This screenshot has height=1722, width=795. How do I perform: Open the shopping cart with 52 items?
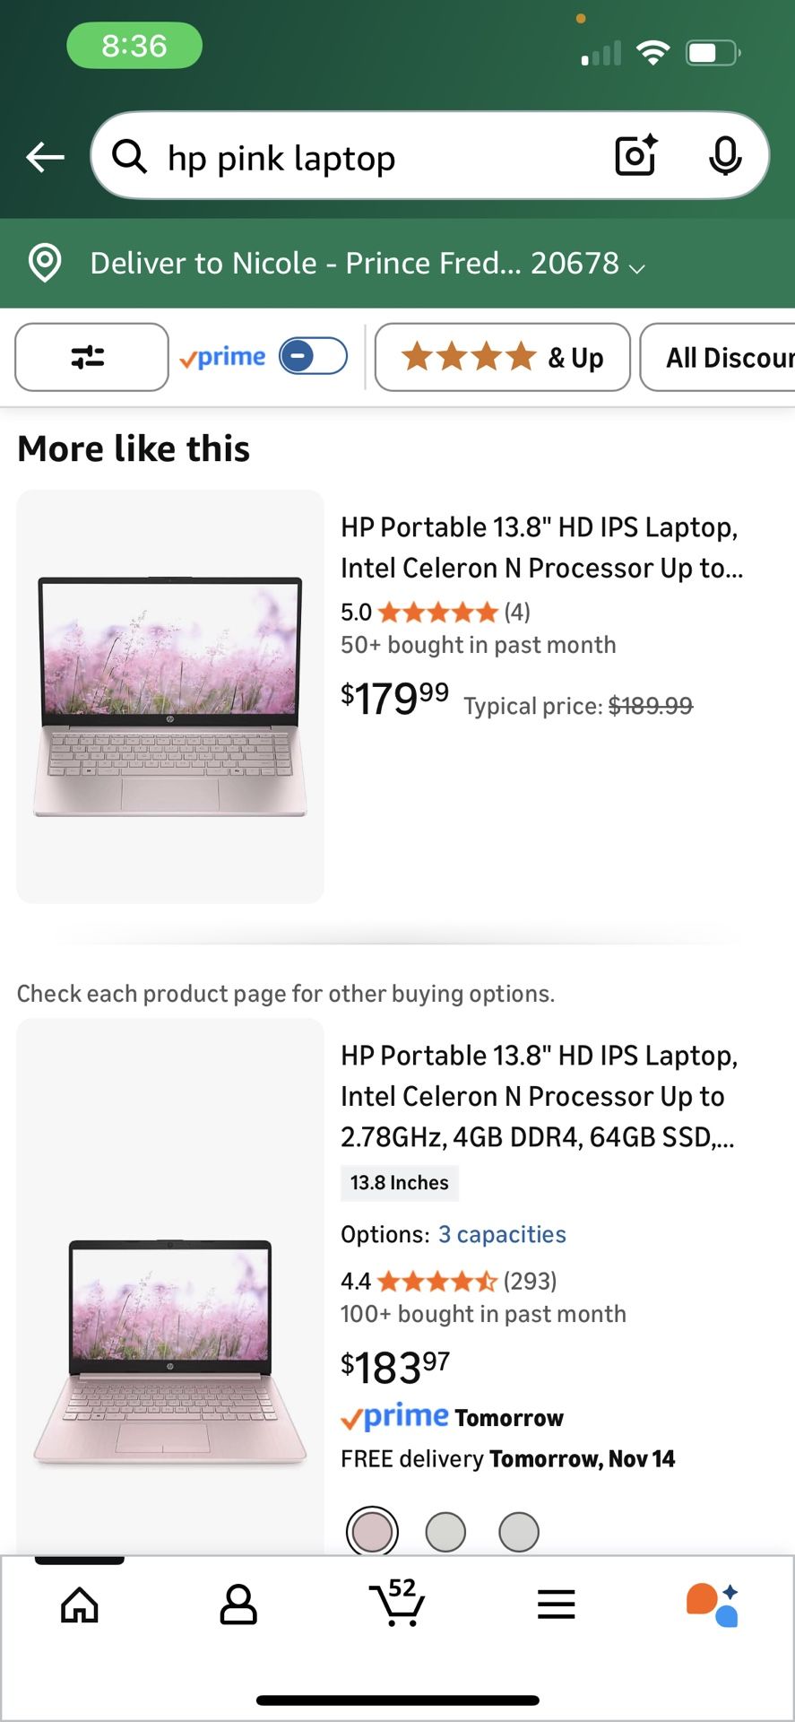point(397,1603)
